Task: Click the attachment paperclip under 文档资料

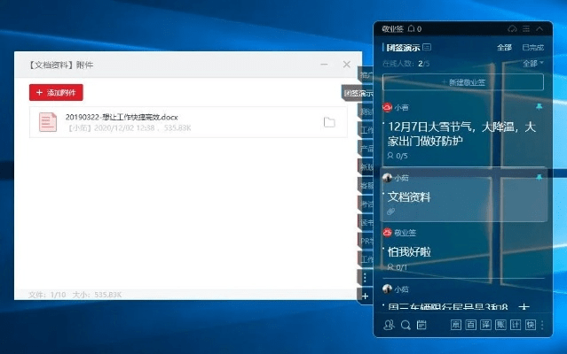Action: coord(390,212)
